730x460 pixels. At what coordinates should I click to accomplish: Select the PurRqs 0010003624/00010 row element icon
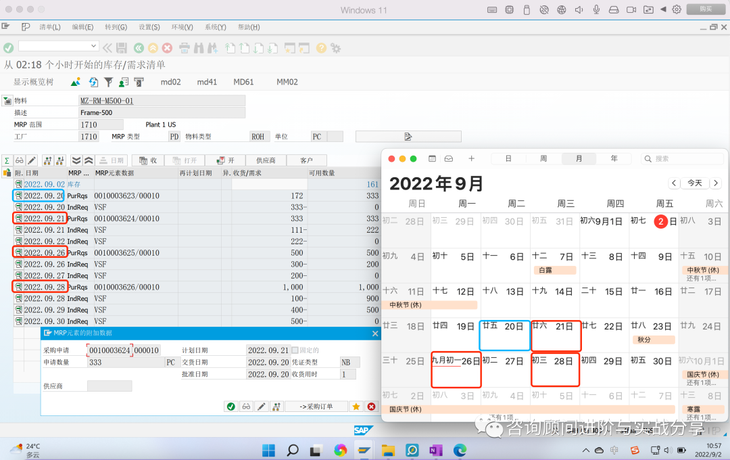pyautogui.click(x=19, y=218)
